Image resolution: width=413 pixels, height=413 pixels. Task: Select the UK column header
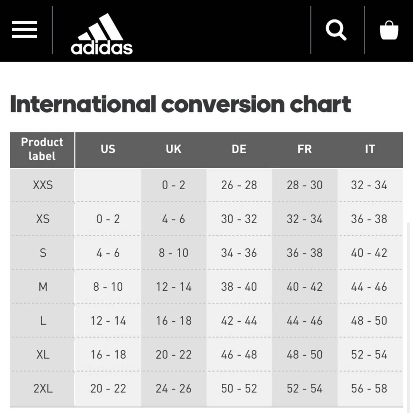(173, 149)
